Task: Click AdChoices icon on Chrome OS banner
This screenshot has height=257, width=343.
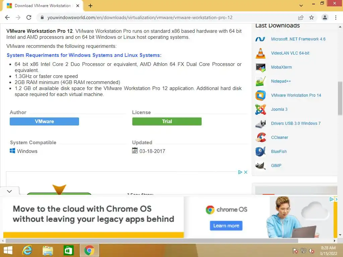Action: (332, 199)
